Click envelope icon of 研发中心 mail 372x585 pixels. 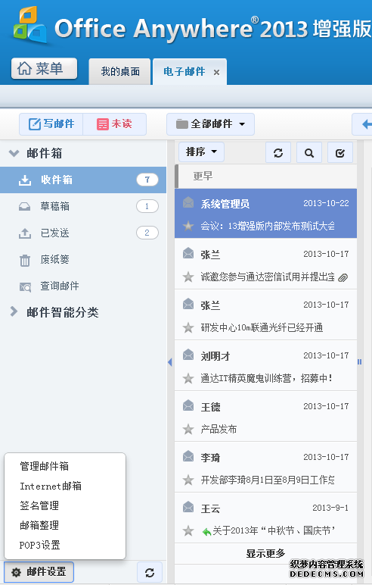(x=188, y=305)
